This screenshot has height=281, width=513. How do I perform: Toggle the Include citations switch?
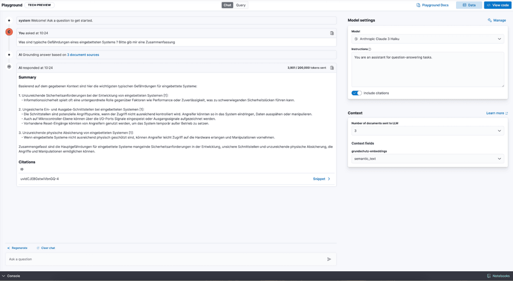(357, 93)
